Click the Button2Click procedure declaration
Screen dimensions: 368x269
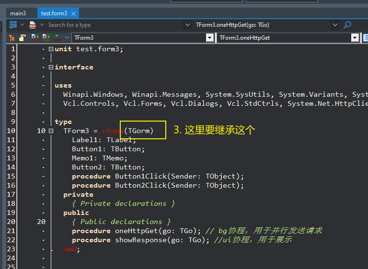click(x=158, y=186)
